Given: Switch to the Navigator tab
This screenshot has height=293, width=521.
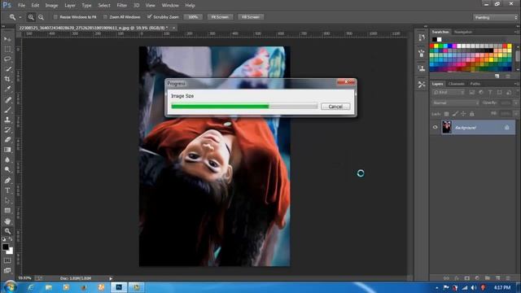Looking at the screenshot, I should tap(463, 32).
